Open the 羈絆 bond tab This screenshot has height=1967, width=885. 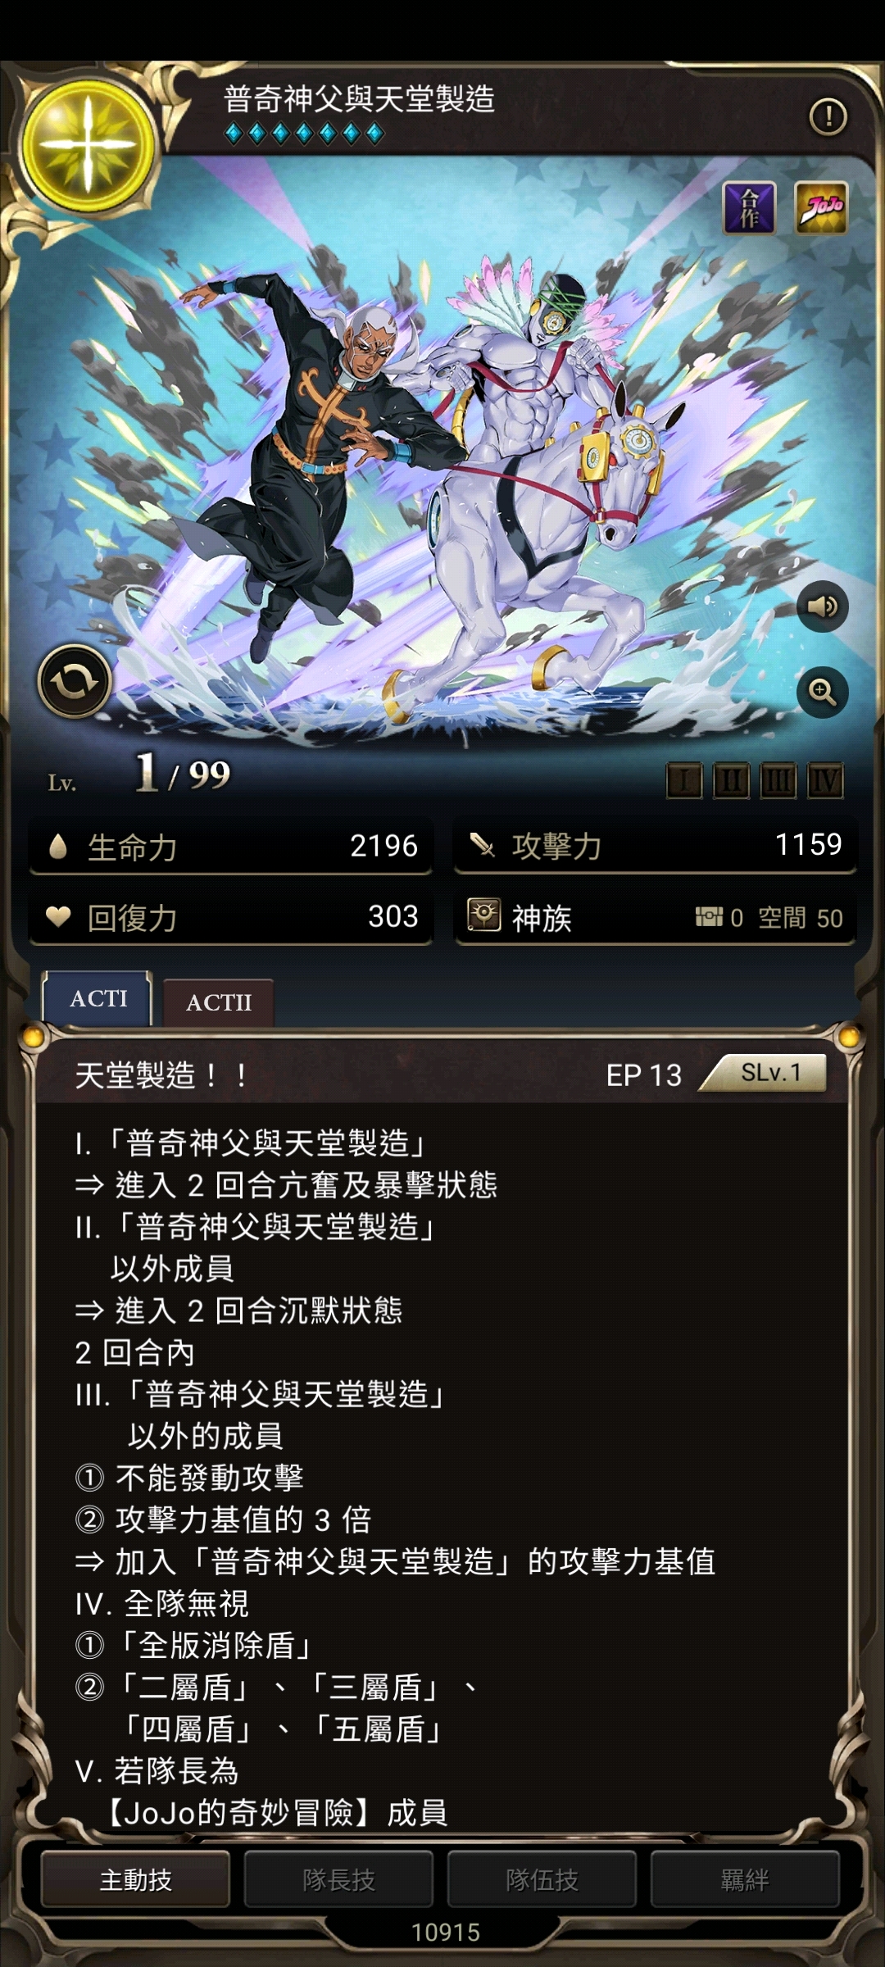click(745, 1879)
